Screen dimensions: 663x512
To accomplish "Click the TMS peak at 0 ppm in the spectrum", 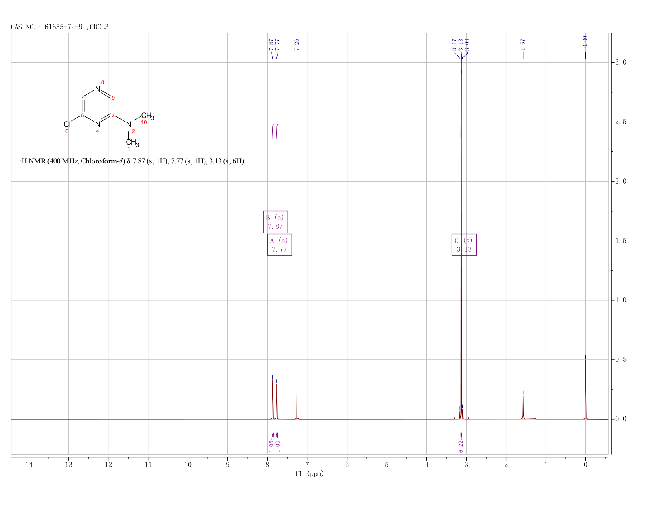I will [x=585, y=390].
